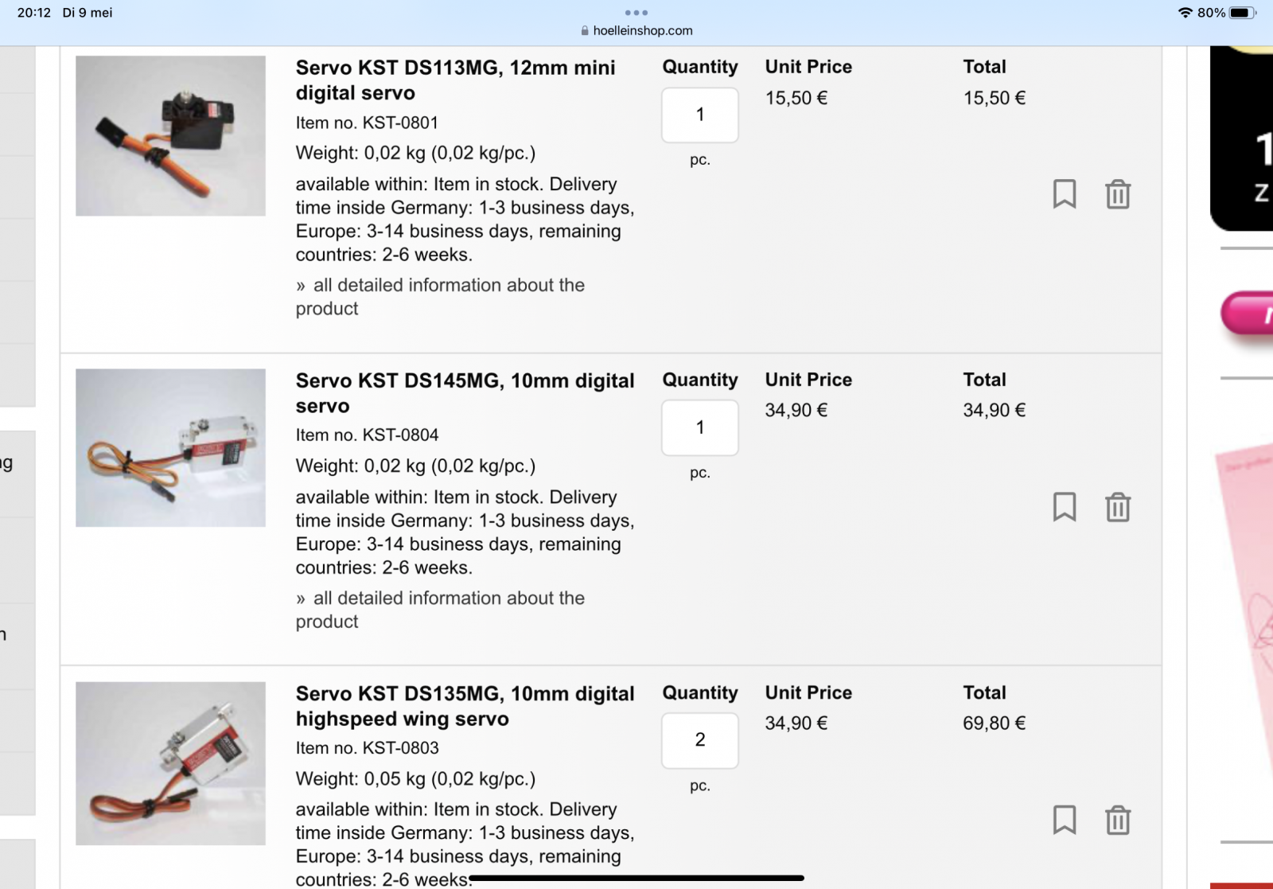Change quantity field showing 2 for DS135MG
Screen dimensions: 1273x889
700,740
